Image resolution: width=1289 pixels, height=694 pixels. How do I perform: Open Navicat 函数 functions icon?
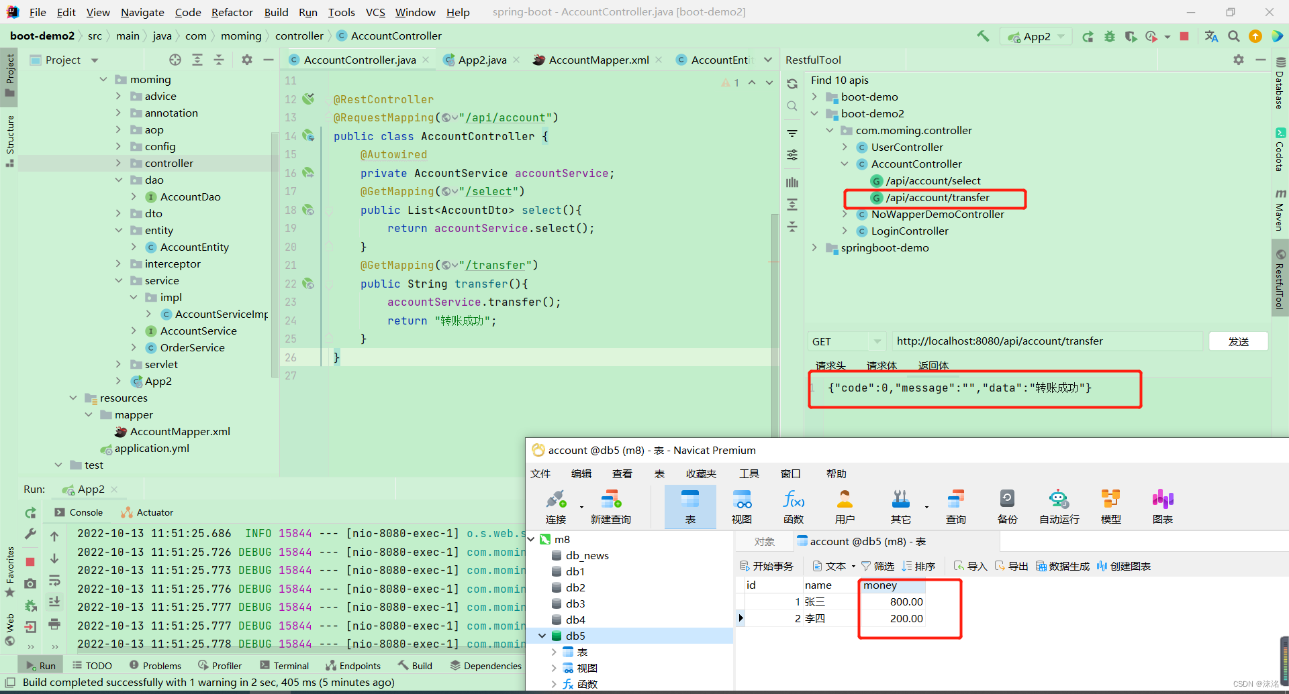click(x=794, y=506)
